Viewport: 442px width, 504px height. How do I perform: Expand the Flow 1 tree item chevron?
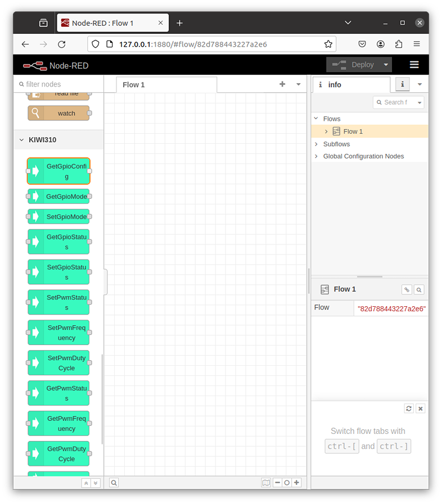click(326, 131)
